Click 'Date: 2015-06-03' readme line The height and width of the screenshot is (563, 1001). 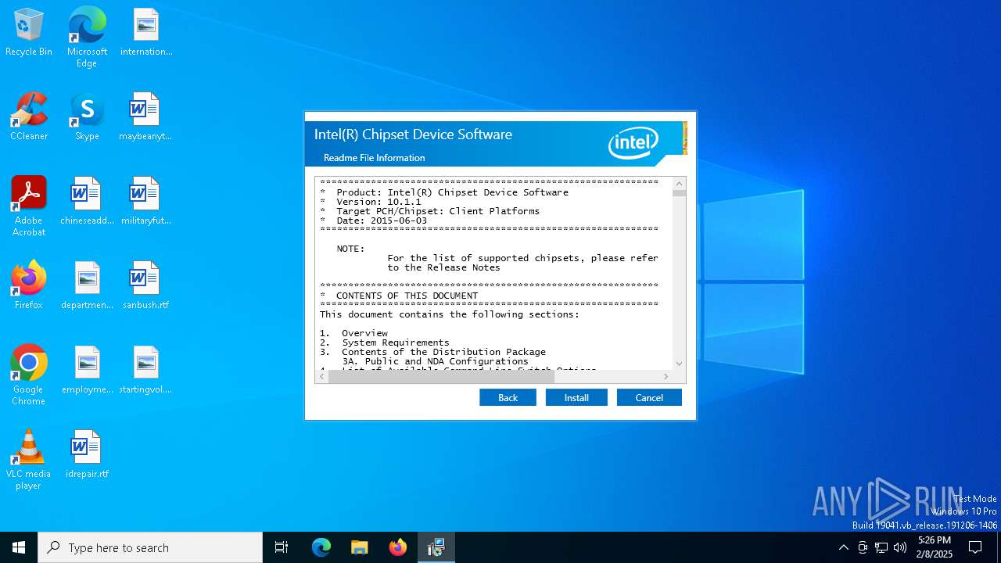click(381, 221)
